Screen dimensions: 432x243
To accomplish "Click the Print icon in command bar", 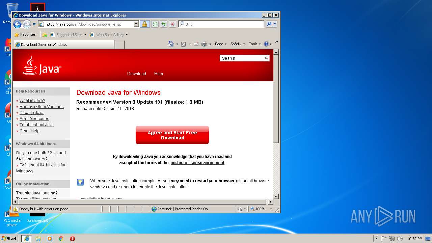I will [x=204, y=44].
